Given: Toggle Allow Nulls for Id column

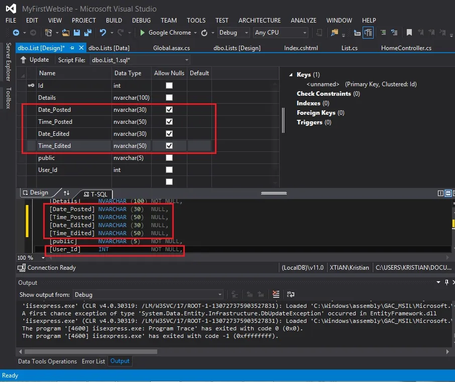Looking at the screenshot, I should click(x=169, y=85).
